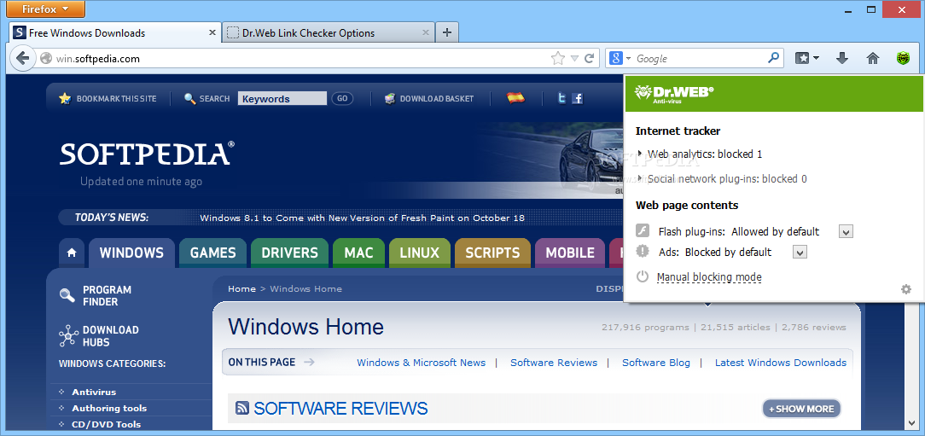The image size is (925, 436).
Task: Open URL history dropdown arrow
Action: [574, 58]
